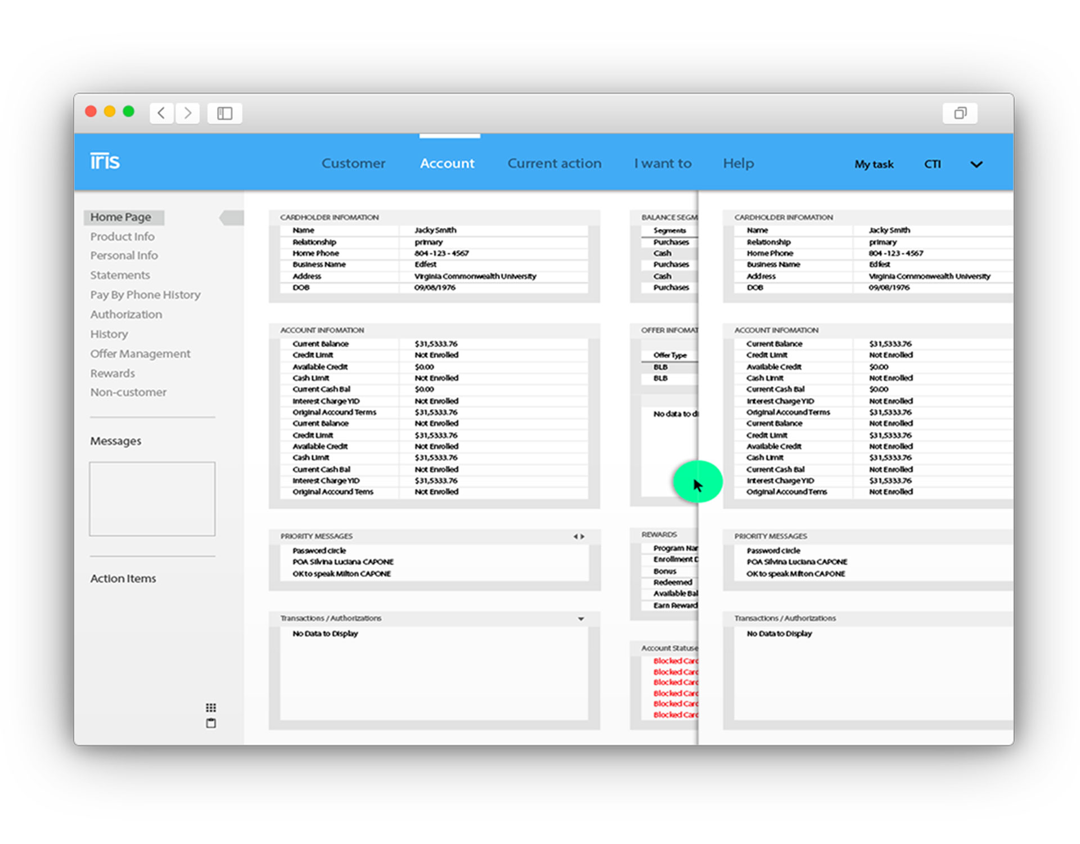Click the browser forward arrow button
The width and height of the screenshot is (1080, 844).
[x=188, y=113]
